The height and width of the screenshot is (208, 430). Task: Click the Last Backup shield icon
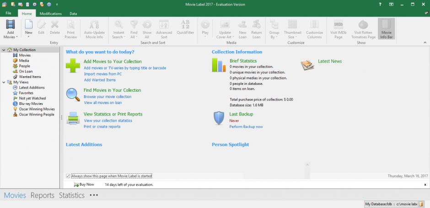(219, 118)
